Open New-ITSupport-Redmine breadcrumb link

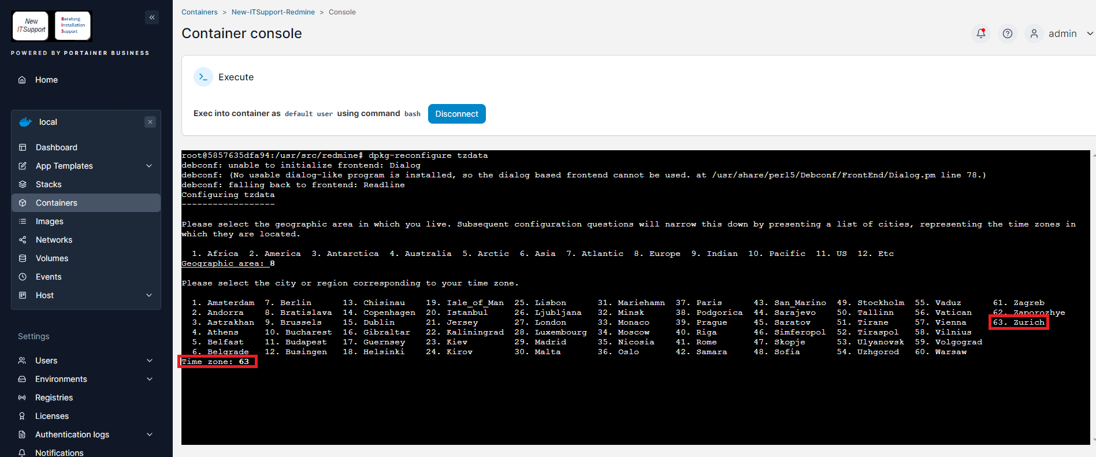click(x=273, y=12)
